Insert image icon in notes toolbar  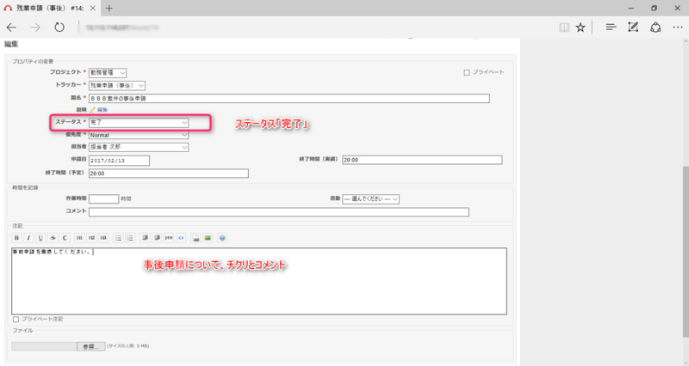(x=208, y=238)
